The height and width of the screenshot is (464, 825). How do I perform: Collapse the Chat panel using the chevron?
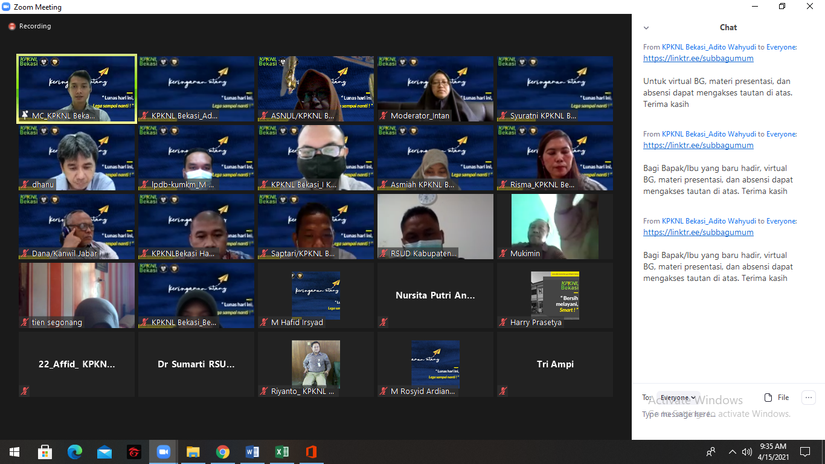[x=646, y=28]
